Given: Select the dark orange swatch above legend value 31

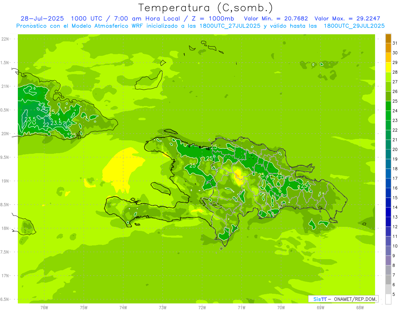Looking at the screenshot, I should 388,38.
